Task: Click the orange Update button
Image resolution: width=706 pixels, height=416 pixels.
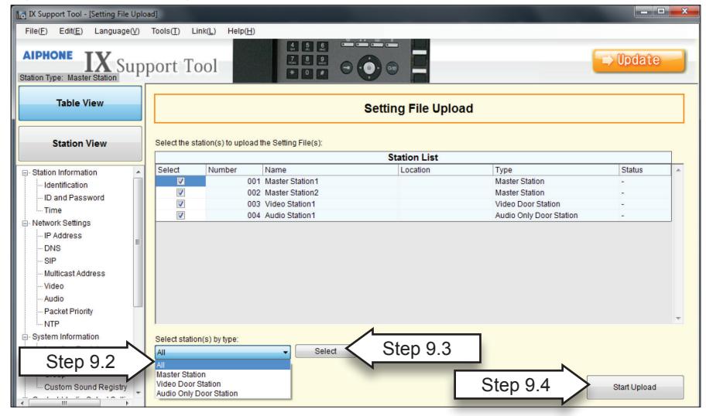Action: (639, 60)
